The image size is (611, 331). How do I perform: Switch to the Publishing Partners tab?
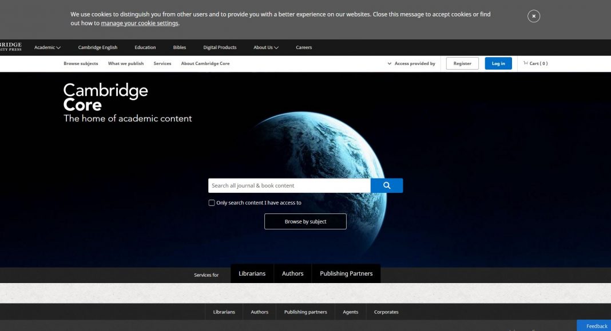(346, 273)
